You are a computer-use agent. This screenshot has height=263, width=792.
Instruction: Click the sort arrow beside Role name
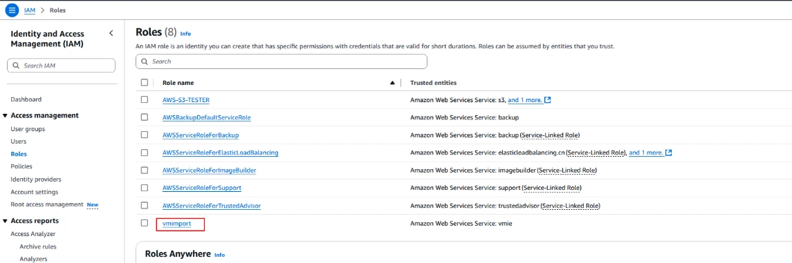click(392, 83)
